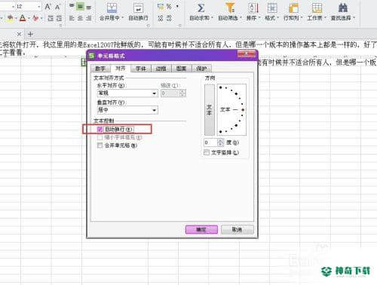The height and width of the screenshot is (285, 377).
Task: Click the increase indent icon
Action: coord(59,18)
